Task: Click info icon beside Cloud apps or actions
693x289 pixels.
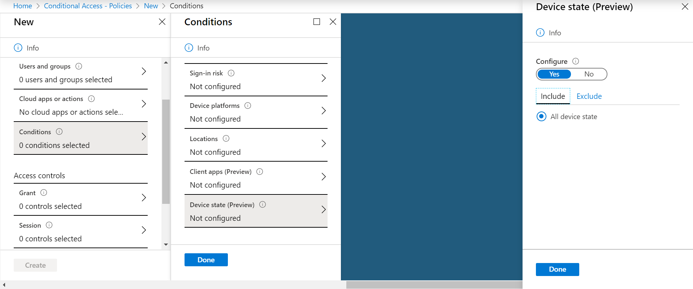Action: [91, 99]
